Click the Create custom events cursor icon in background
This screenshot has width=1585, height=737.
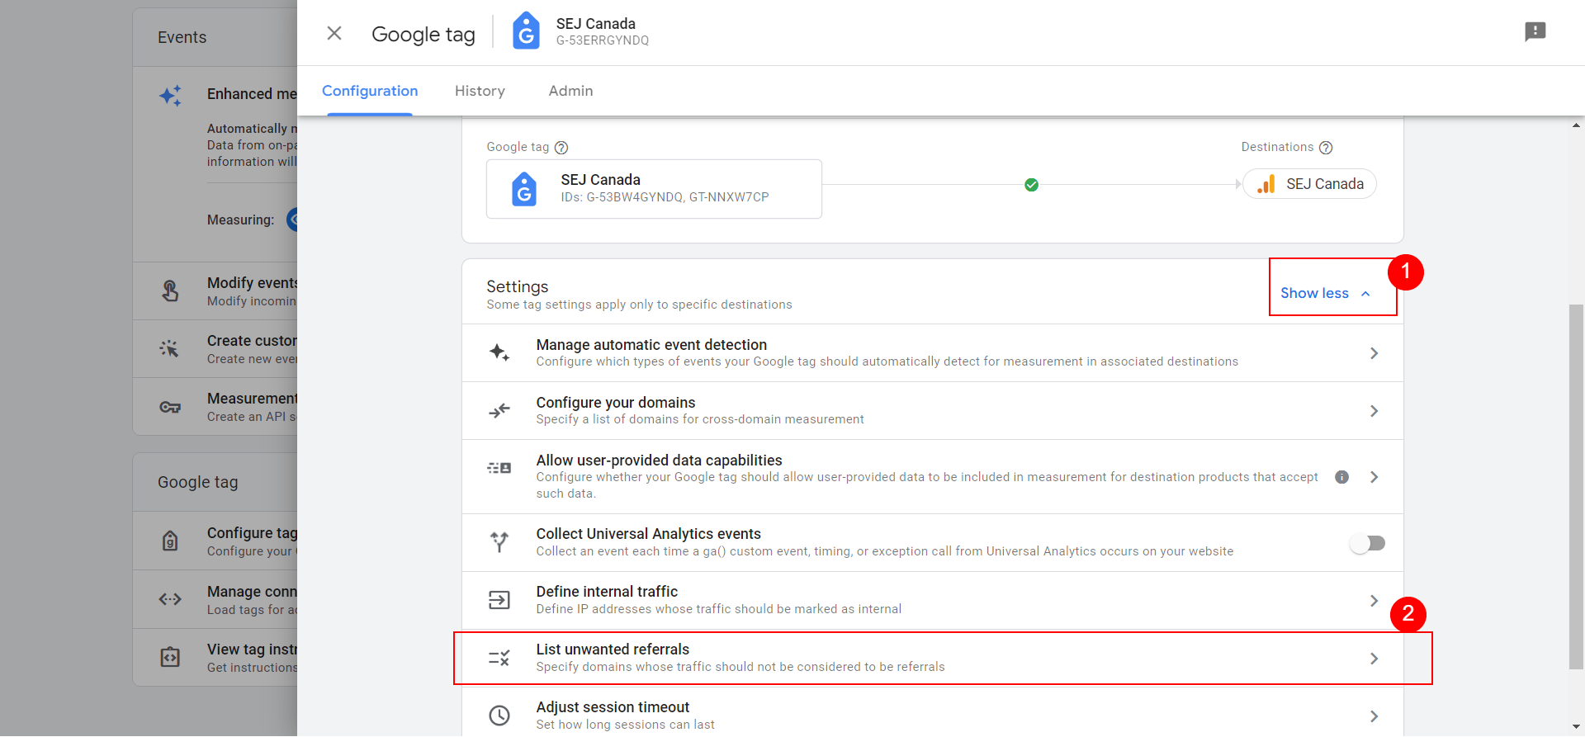169,348
